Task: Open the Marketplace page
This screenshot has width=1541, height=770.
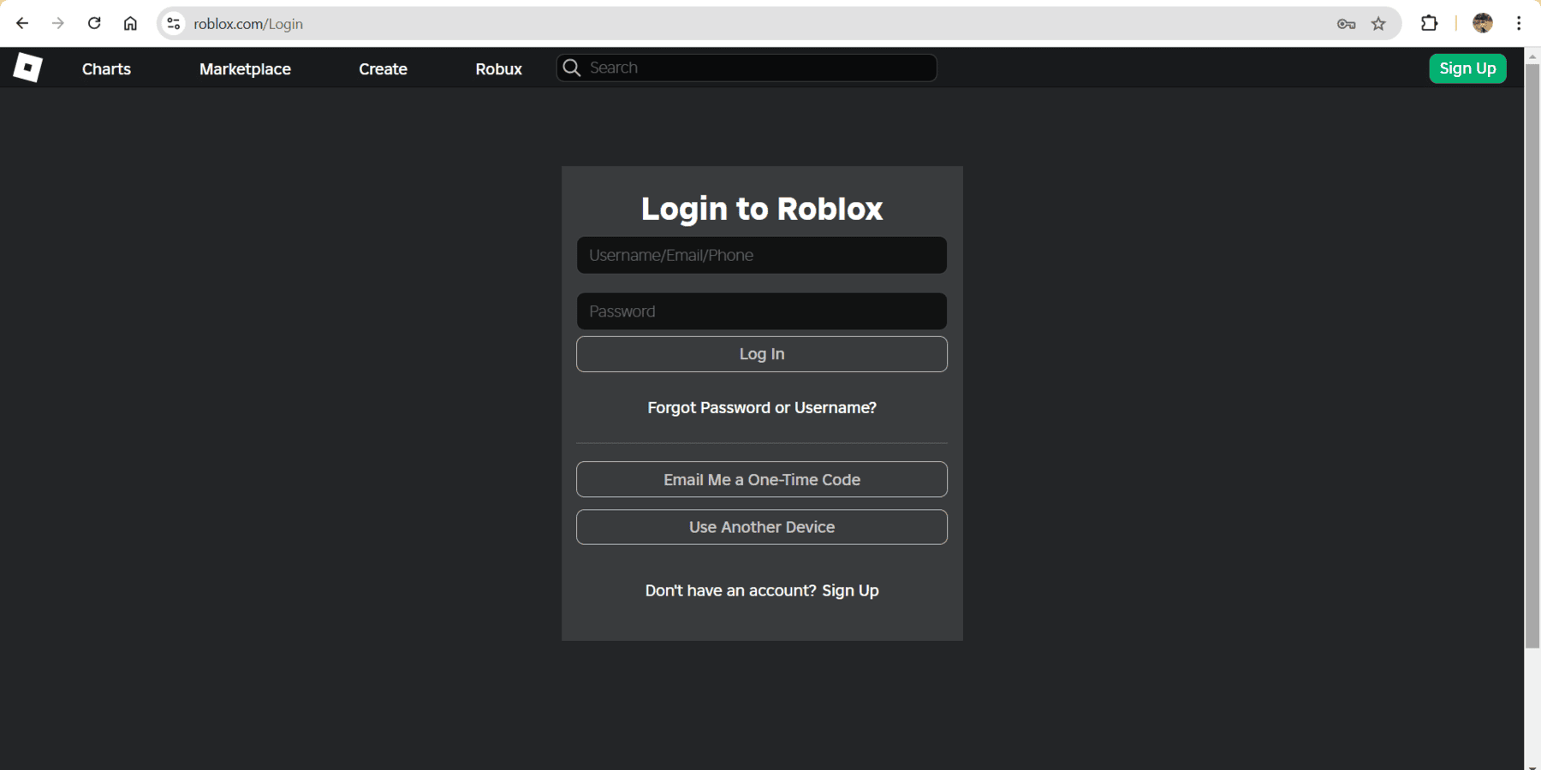Action: tap(245, 68)
